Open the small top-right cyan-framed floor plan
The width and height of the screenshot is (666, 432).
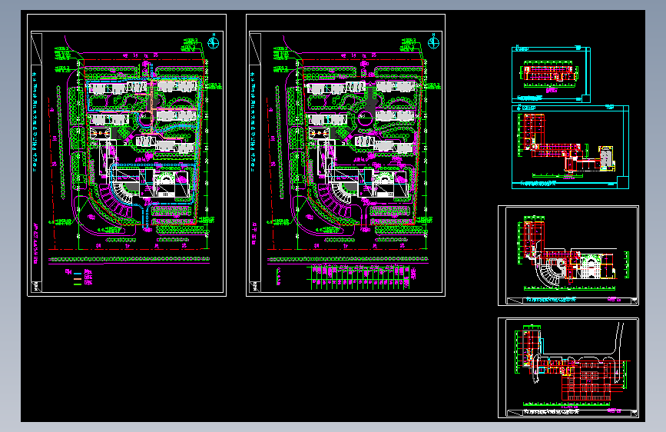(x=551, y=75)
